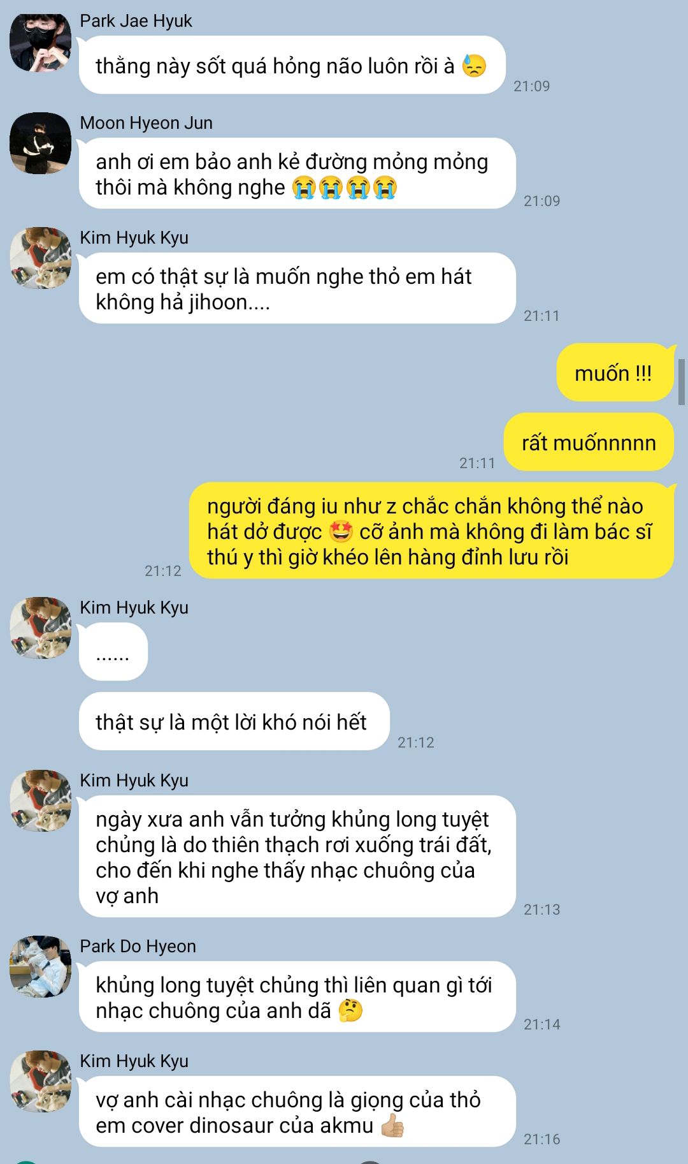This screenshot has width=688, height=1164.
Task: Tap the long yellow message about bác sĩ thú y
Action: [431, 531]
